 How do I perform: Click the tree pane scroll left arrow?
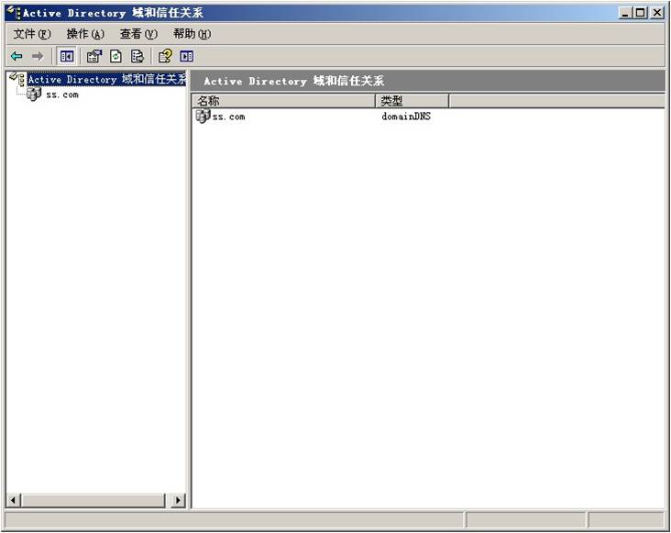click(x=14, y=500)
